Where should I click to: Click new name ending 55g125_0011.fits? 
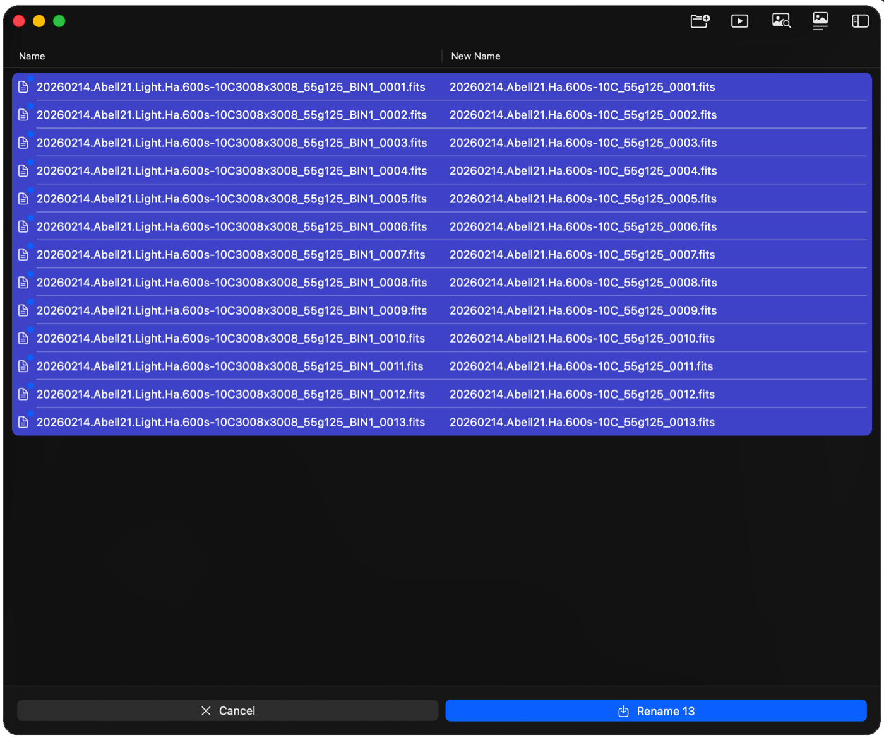581,366
